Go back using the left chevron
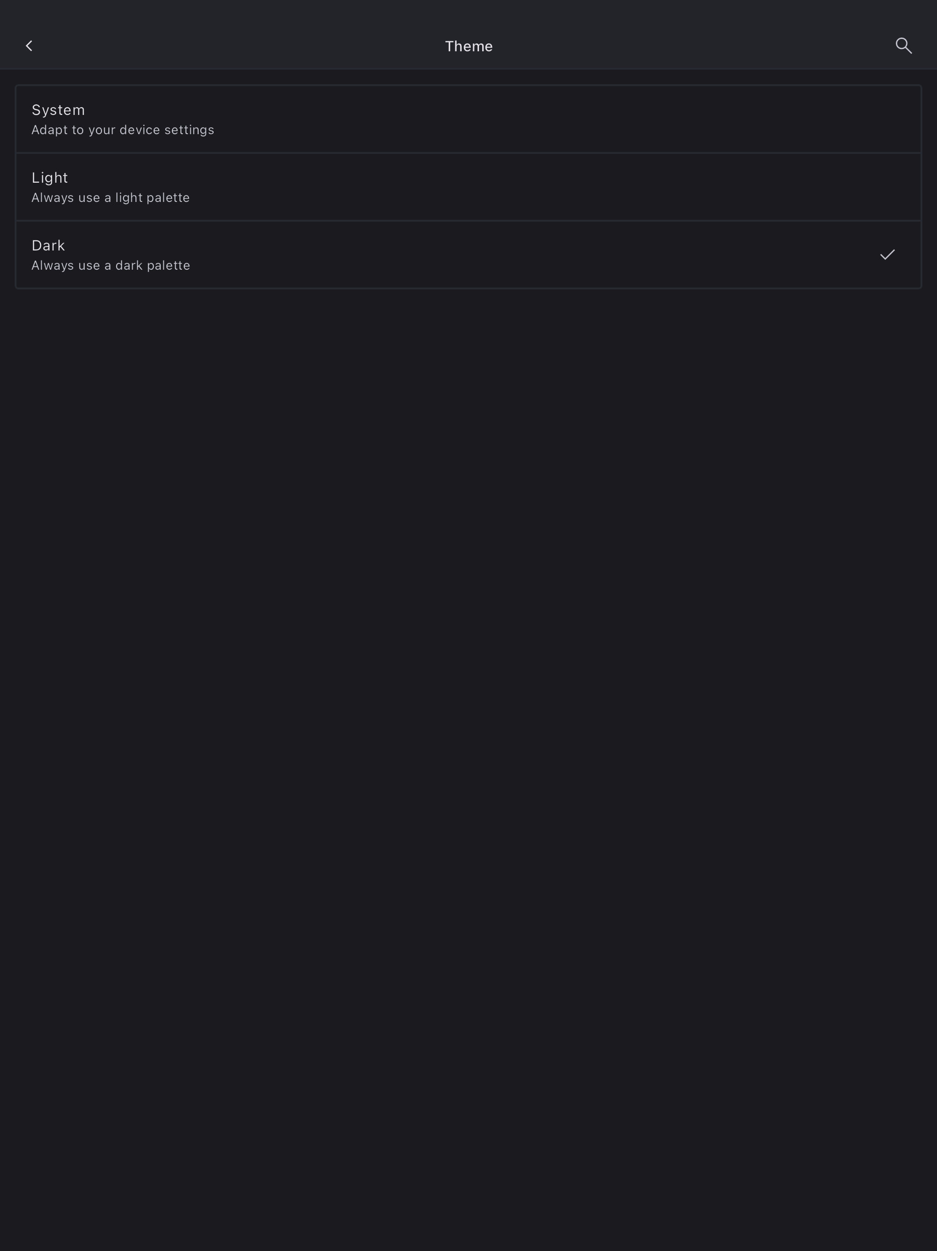The image size is (937, 1251). click(x=29, y=46)
